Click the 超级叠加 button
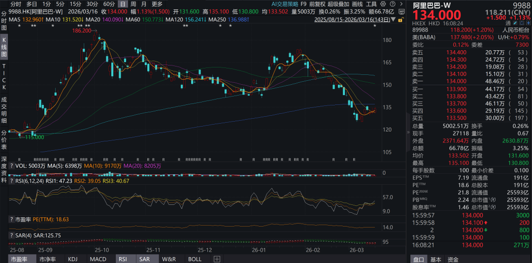 pos(338,4)
